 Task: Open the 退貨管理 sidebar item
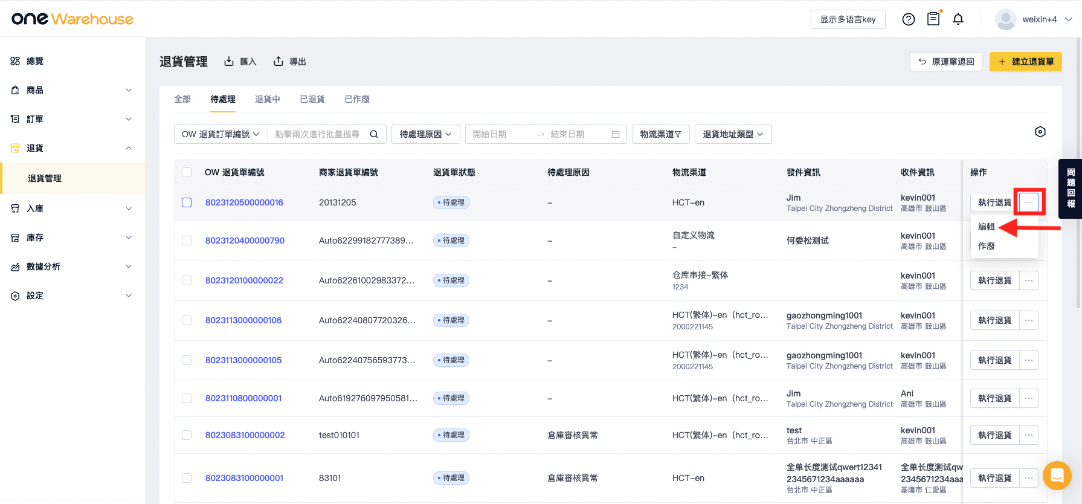tap(72, 178)
